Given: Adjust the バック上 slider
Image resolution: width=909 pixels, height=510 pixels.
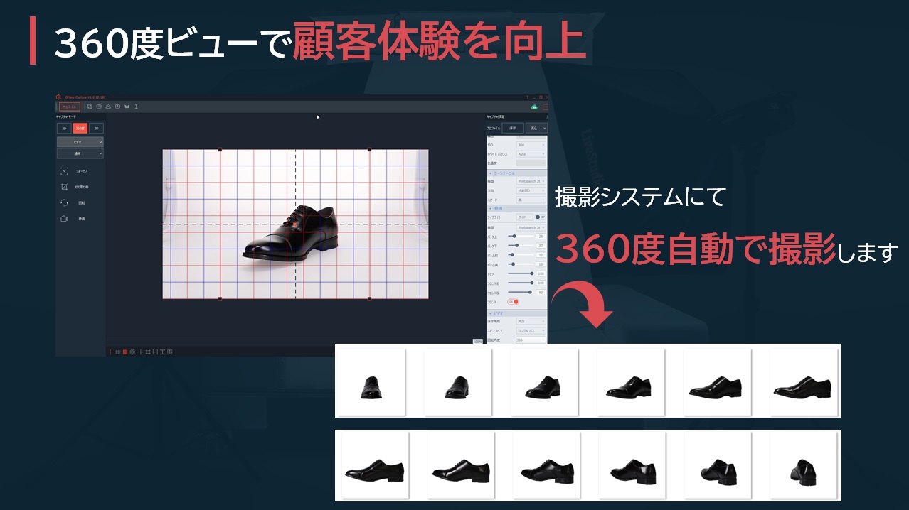Looking at the screenshot, I should (521, 236).
